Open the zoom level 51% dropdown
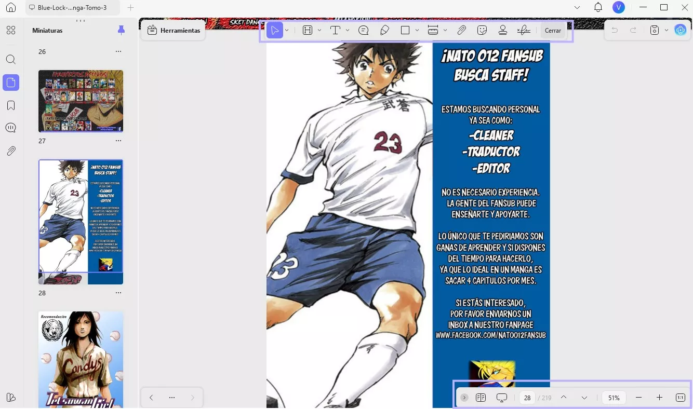The width and height of the screenshot is (693, 409). point(614,398)
